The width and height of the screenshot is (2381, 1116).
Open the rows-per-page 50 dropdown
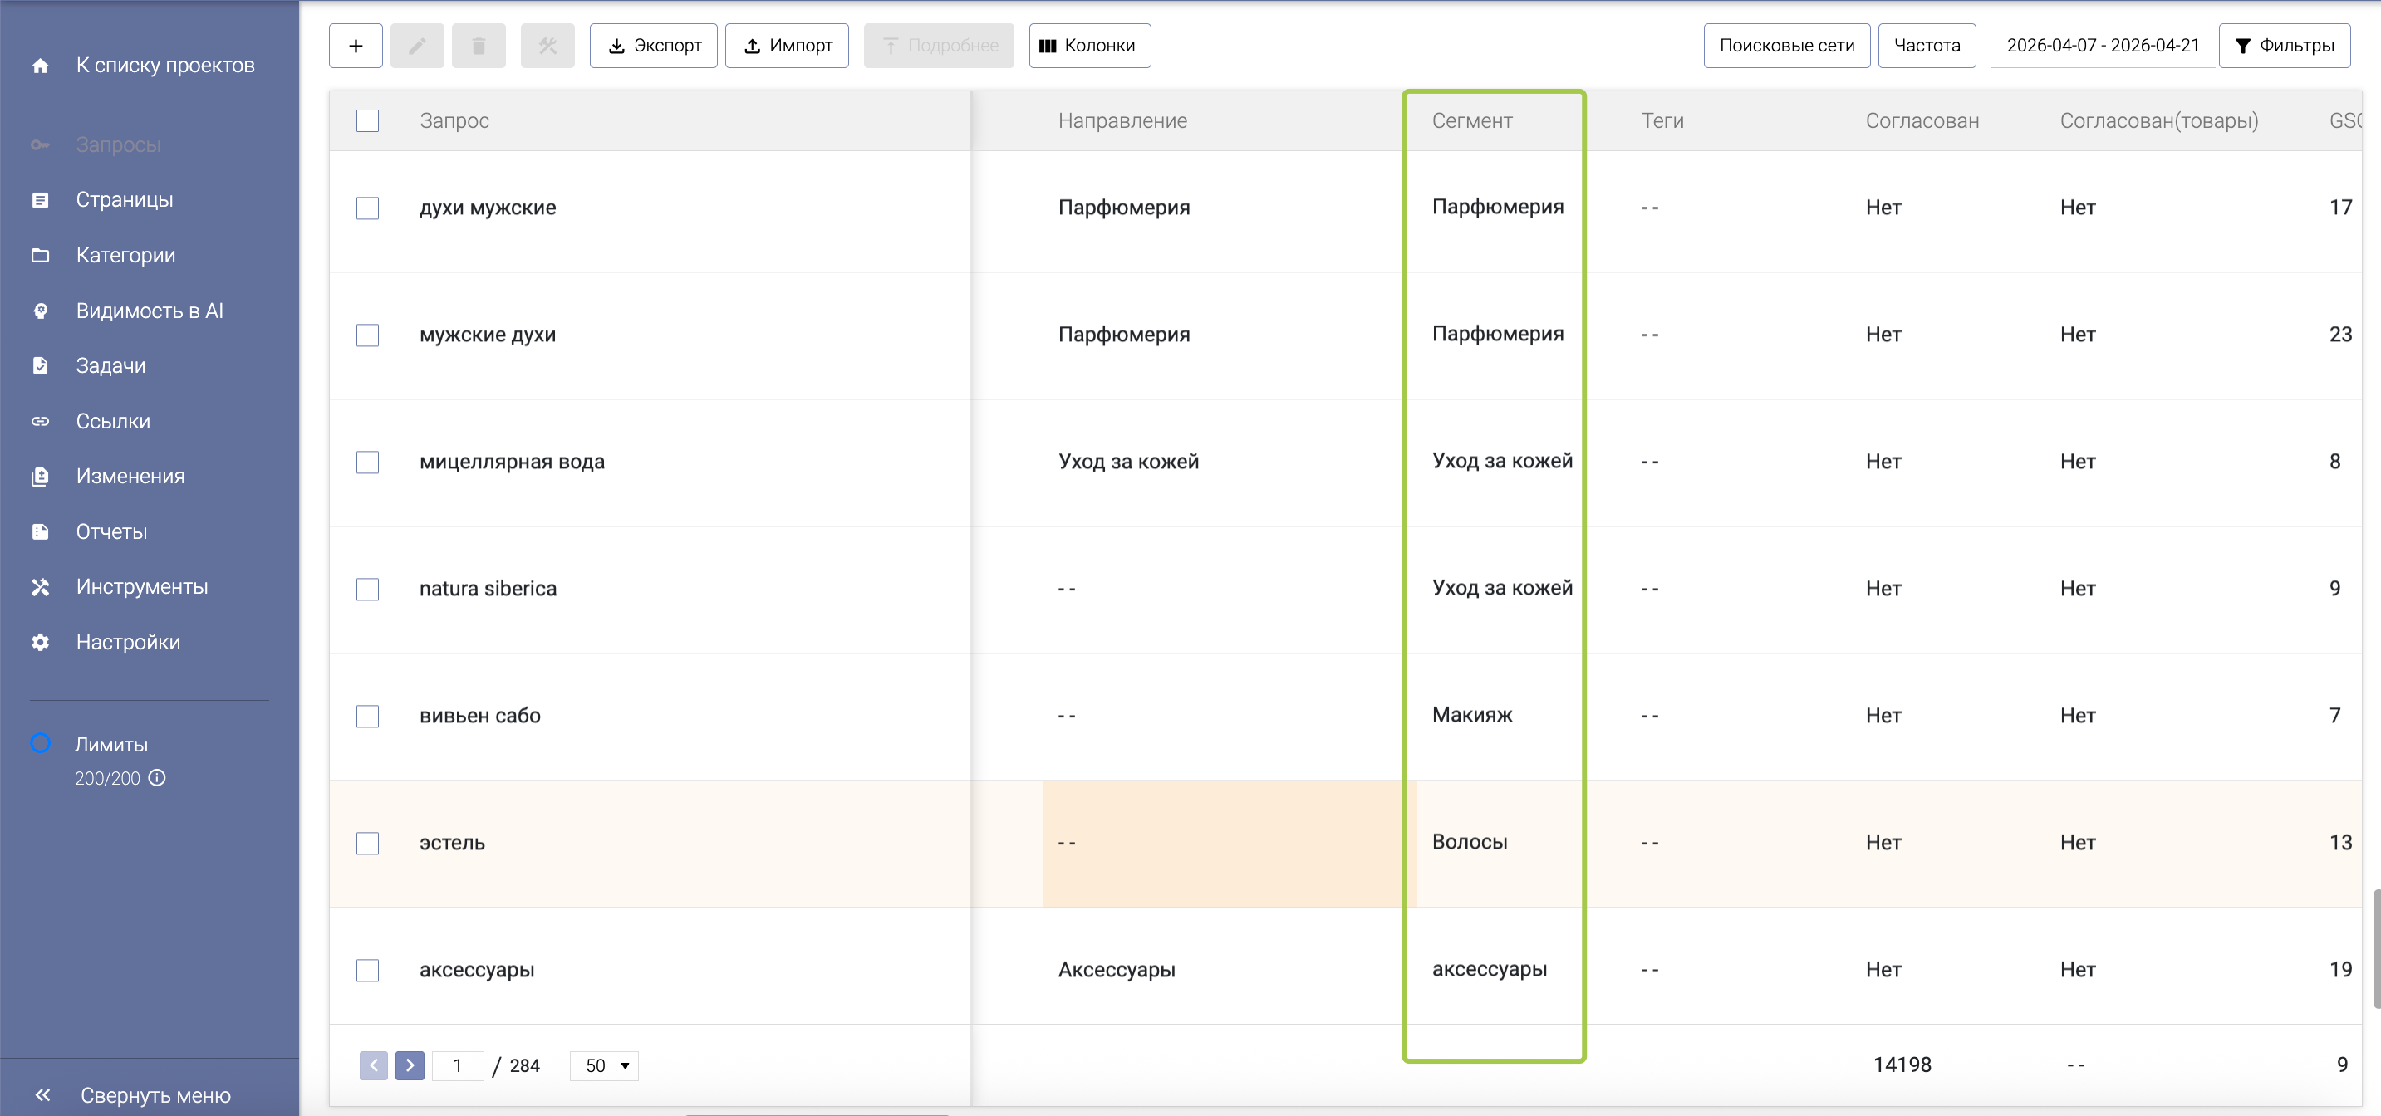(605, 1065)
